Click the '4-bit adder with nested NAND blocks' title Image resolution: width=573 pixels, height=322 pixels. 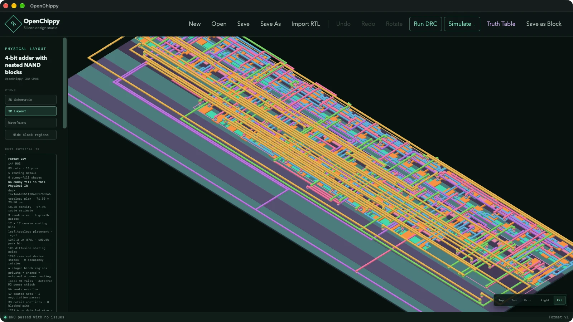[26, 65]
